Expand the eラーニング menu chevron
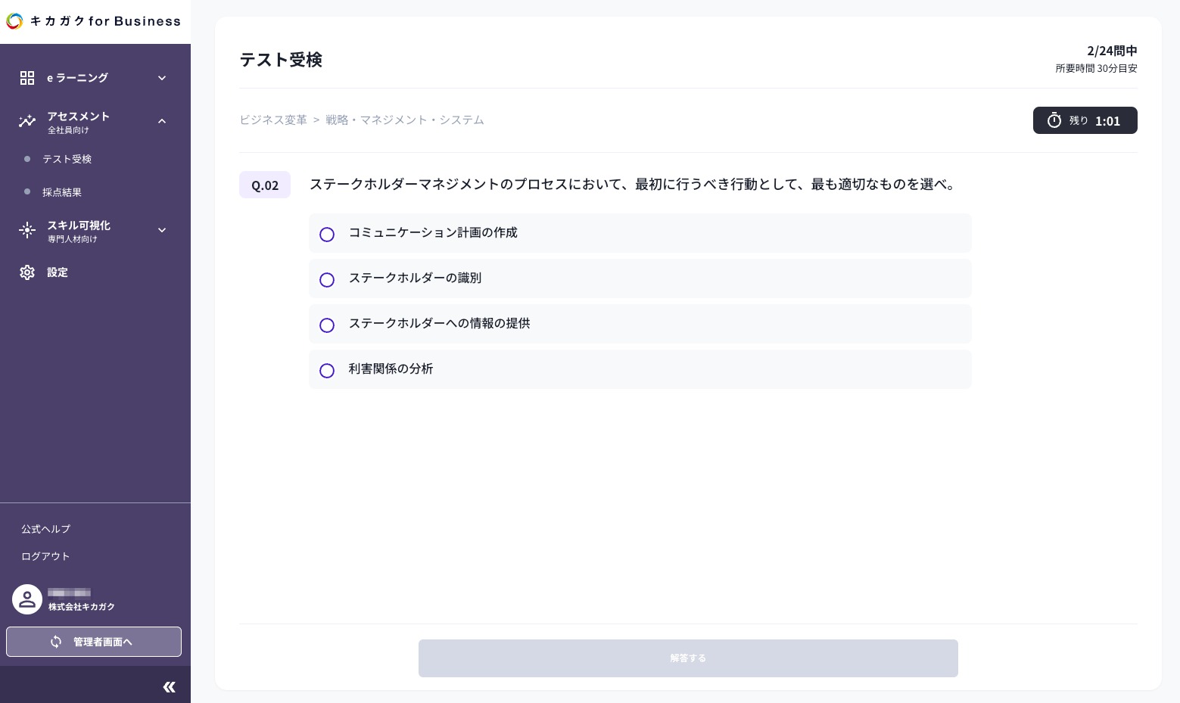 162,78
